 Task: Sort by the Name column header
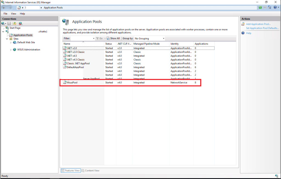83,44
